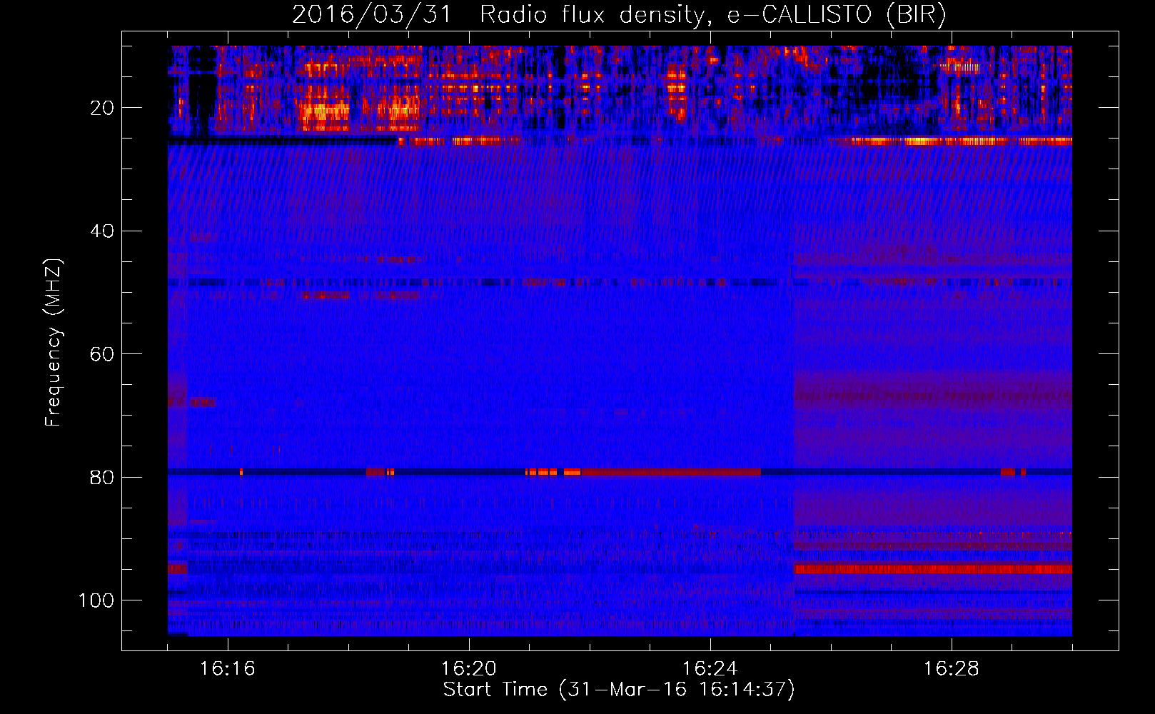Click the 100 frequency tick label
Image resolution: width=1155 pixels, height=714 pixels.
[96, 600]
